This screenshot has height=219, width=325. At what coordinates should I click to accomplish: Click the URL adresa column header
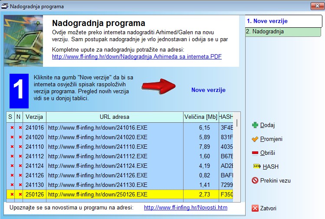pos(115,117)
